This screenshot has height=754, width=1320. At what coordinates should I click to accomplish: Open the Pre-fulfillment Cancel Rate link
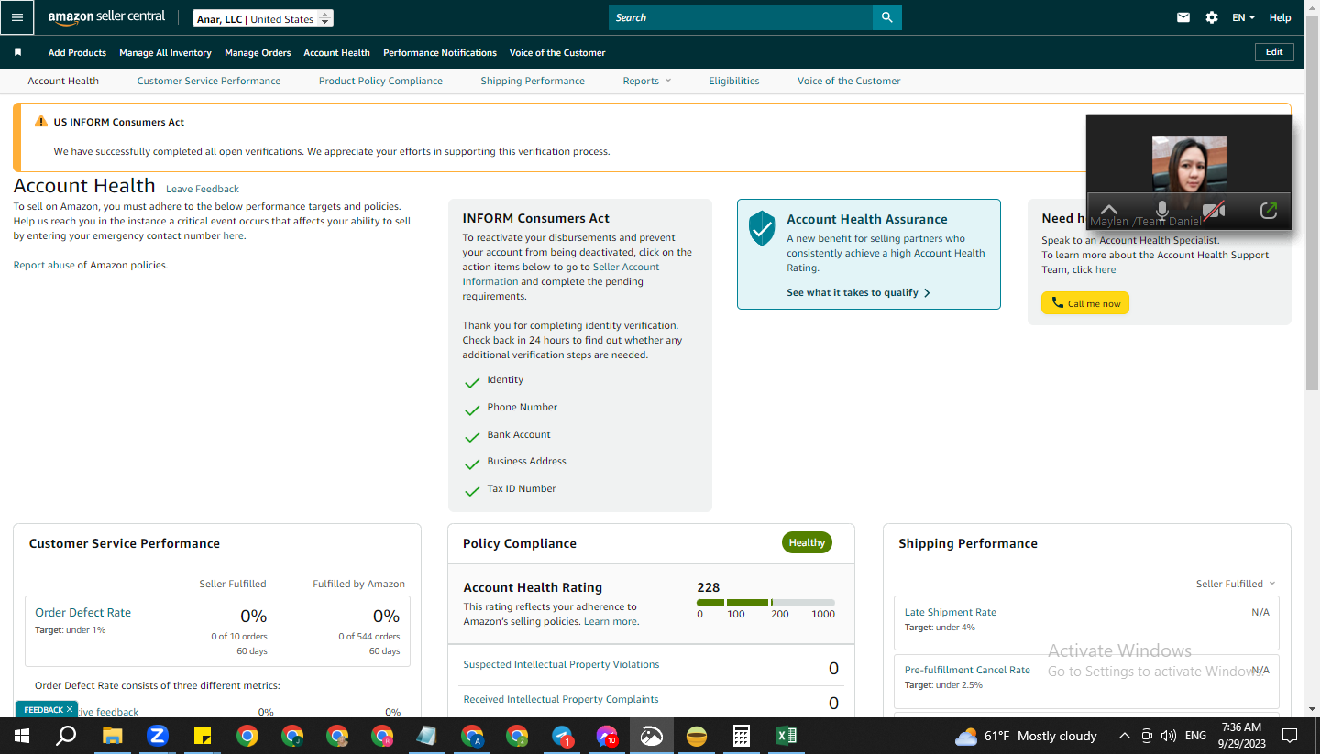pos(967,670)
